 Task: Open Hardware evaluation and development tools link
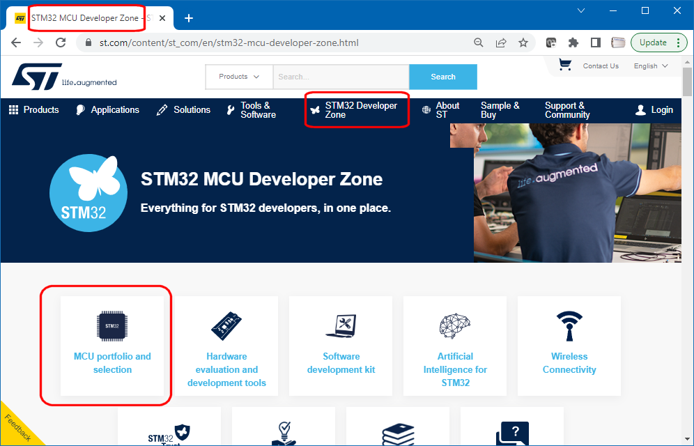pyautogui.click(x=226, y=369)
